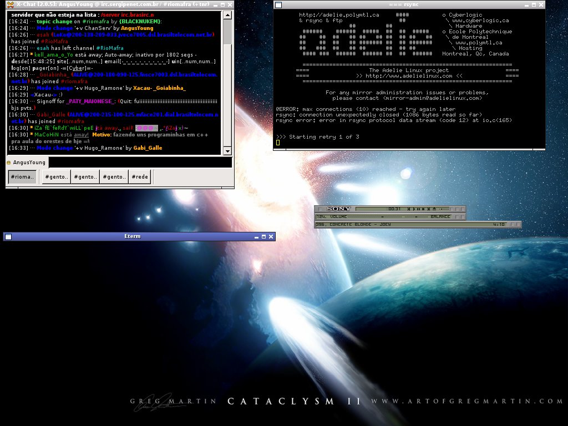The height and width of the screenshot is (426, 568).
Task: Click the small dotted slider beside eject
Action: point(444,209)
